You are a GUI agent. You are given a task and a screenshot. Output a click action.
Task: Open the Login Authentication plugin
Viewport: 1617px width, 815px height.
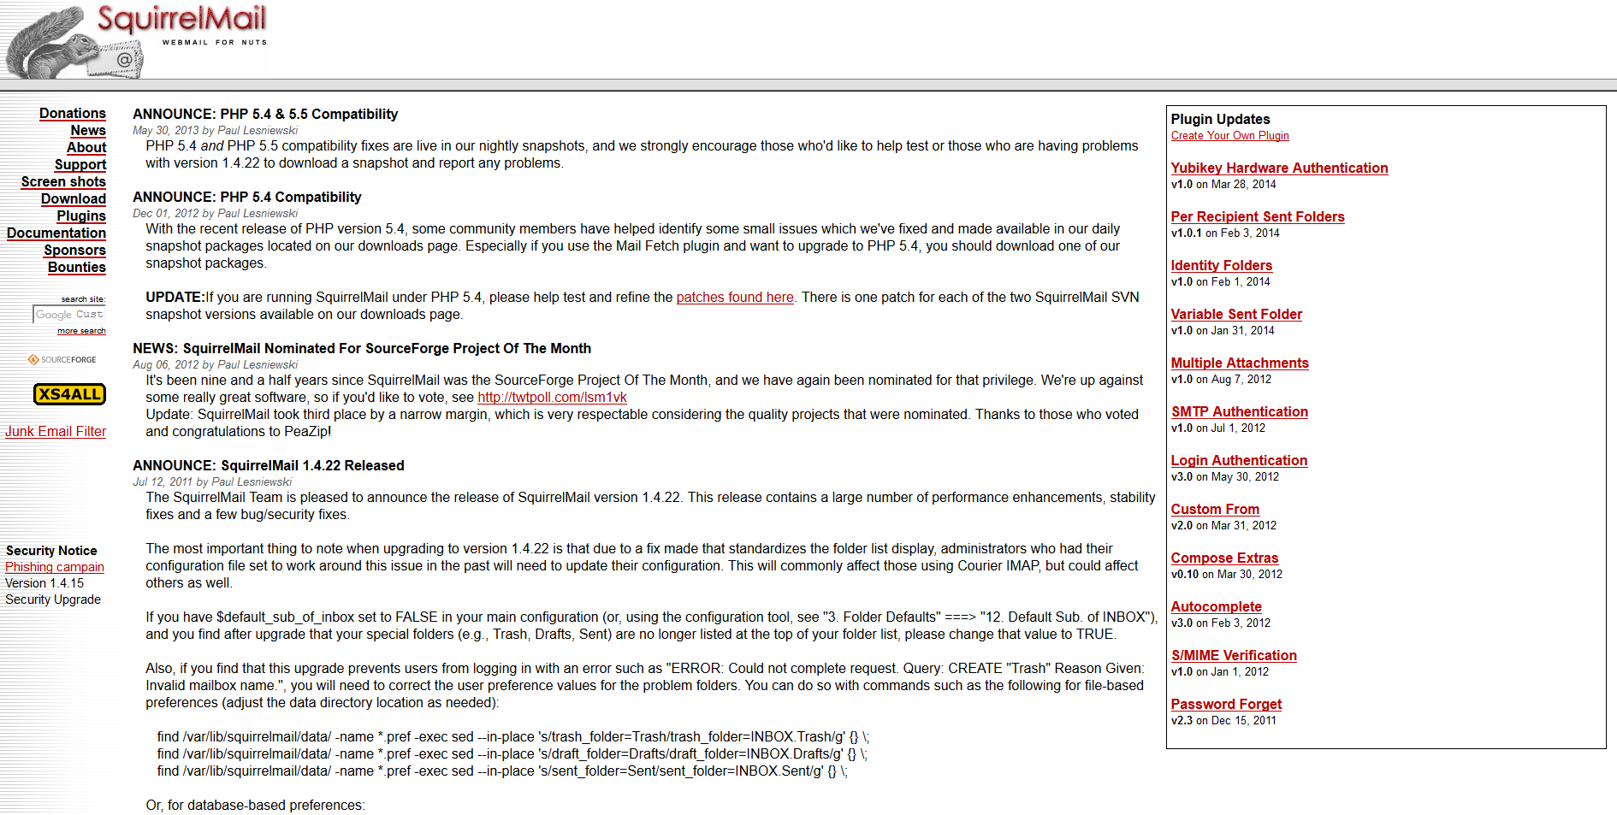(x=1239, y=461)
